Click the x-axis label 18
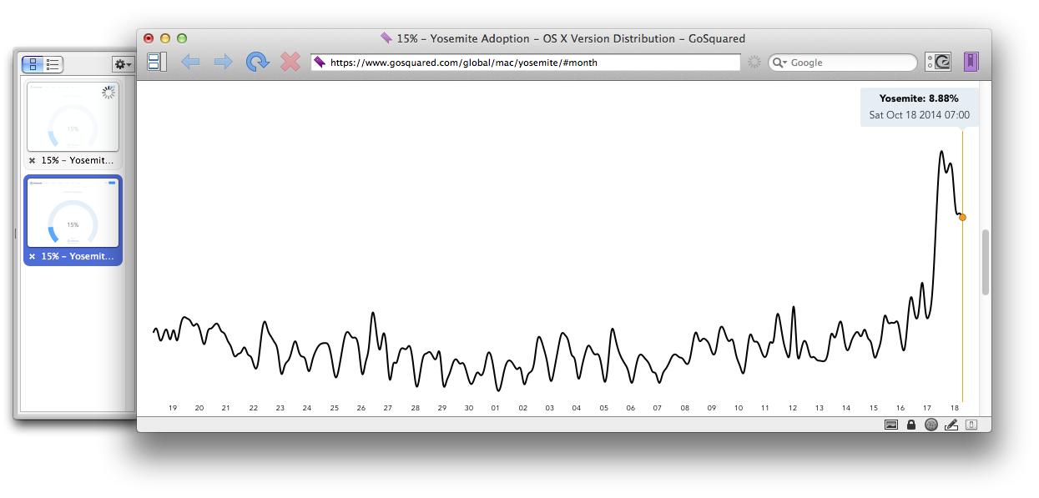 (x=954, y=408)
